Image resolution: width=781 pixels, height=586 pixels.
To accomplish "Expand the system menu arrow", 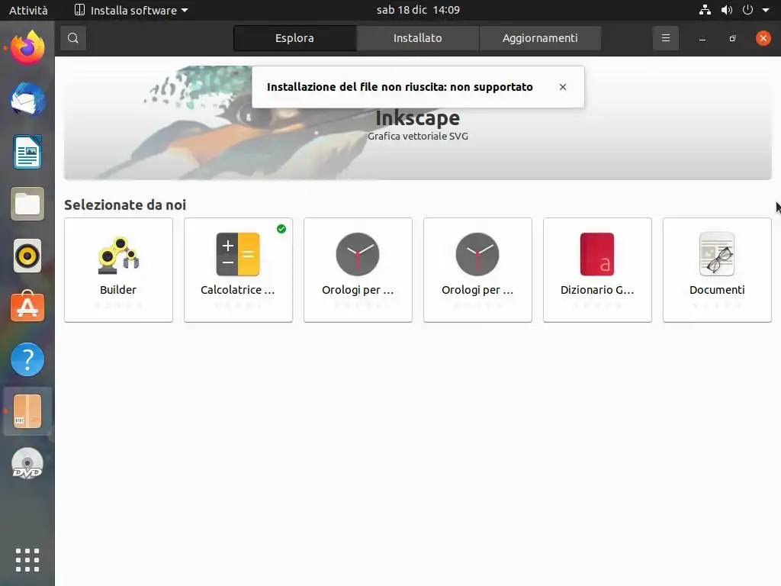I will (x=766, y=10).
